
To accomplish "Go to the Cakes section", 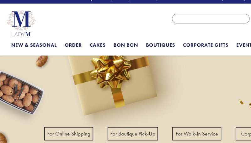I will click(98, 45).
